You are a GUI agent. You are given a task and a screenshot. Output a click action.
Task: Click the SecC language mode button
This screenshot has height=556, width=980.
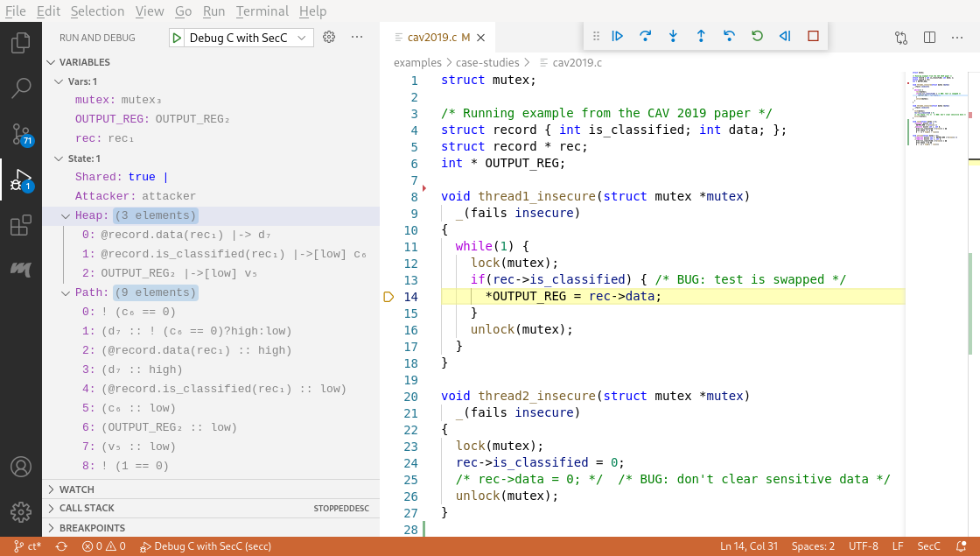coord(928,546)
